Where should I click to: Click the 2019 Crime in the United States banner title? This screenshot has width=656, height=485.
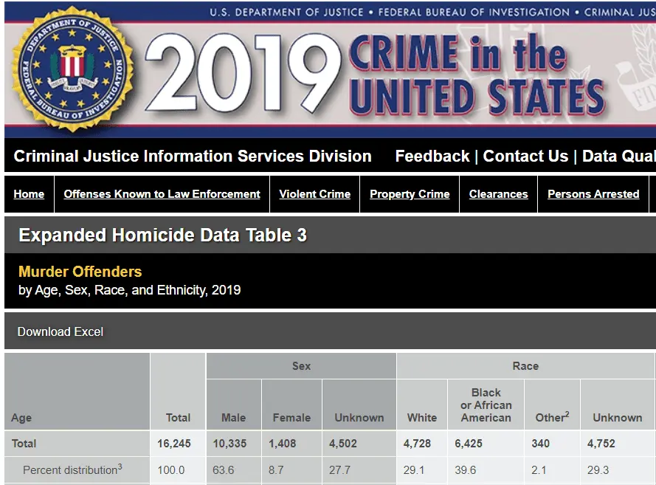[376, 74]
